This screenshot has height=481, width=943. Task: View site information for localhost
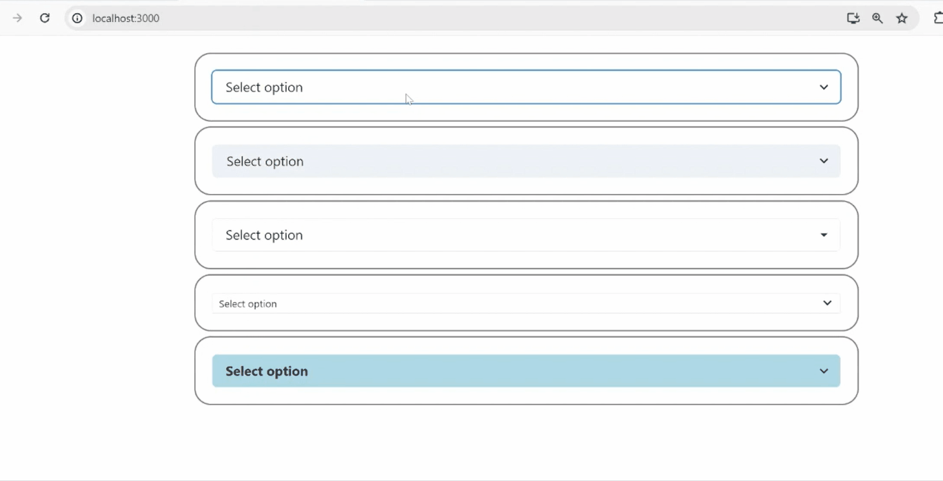pos(77,19)
